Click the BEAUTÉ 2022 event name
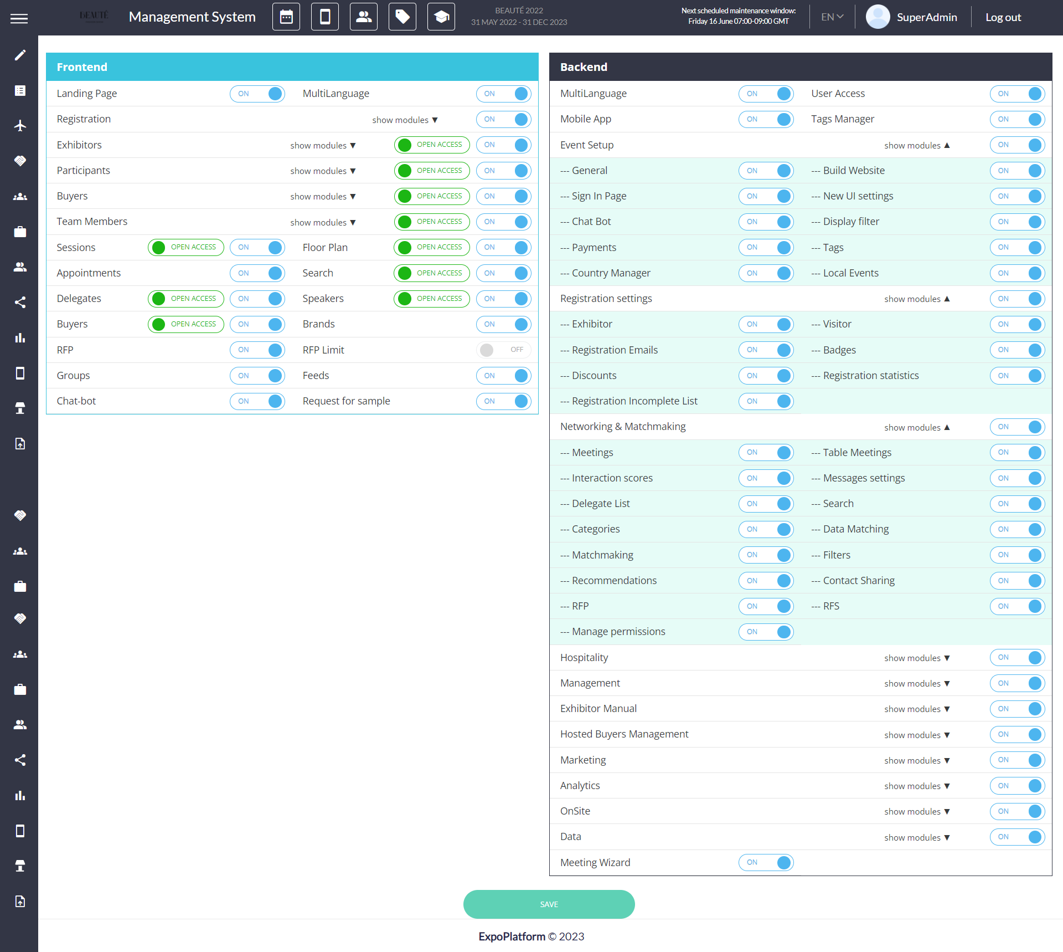 [519, 11]
